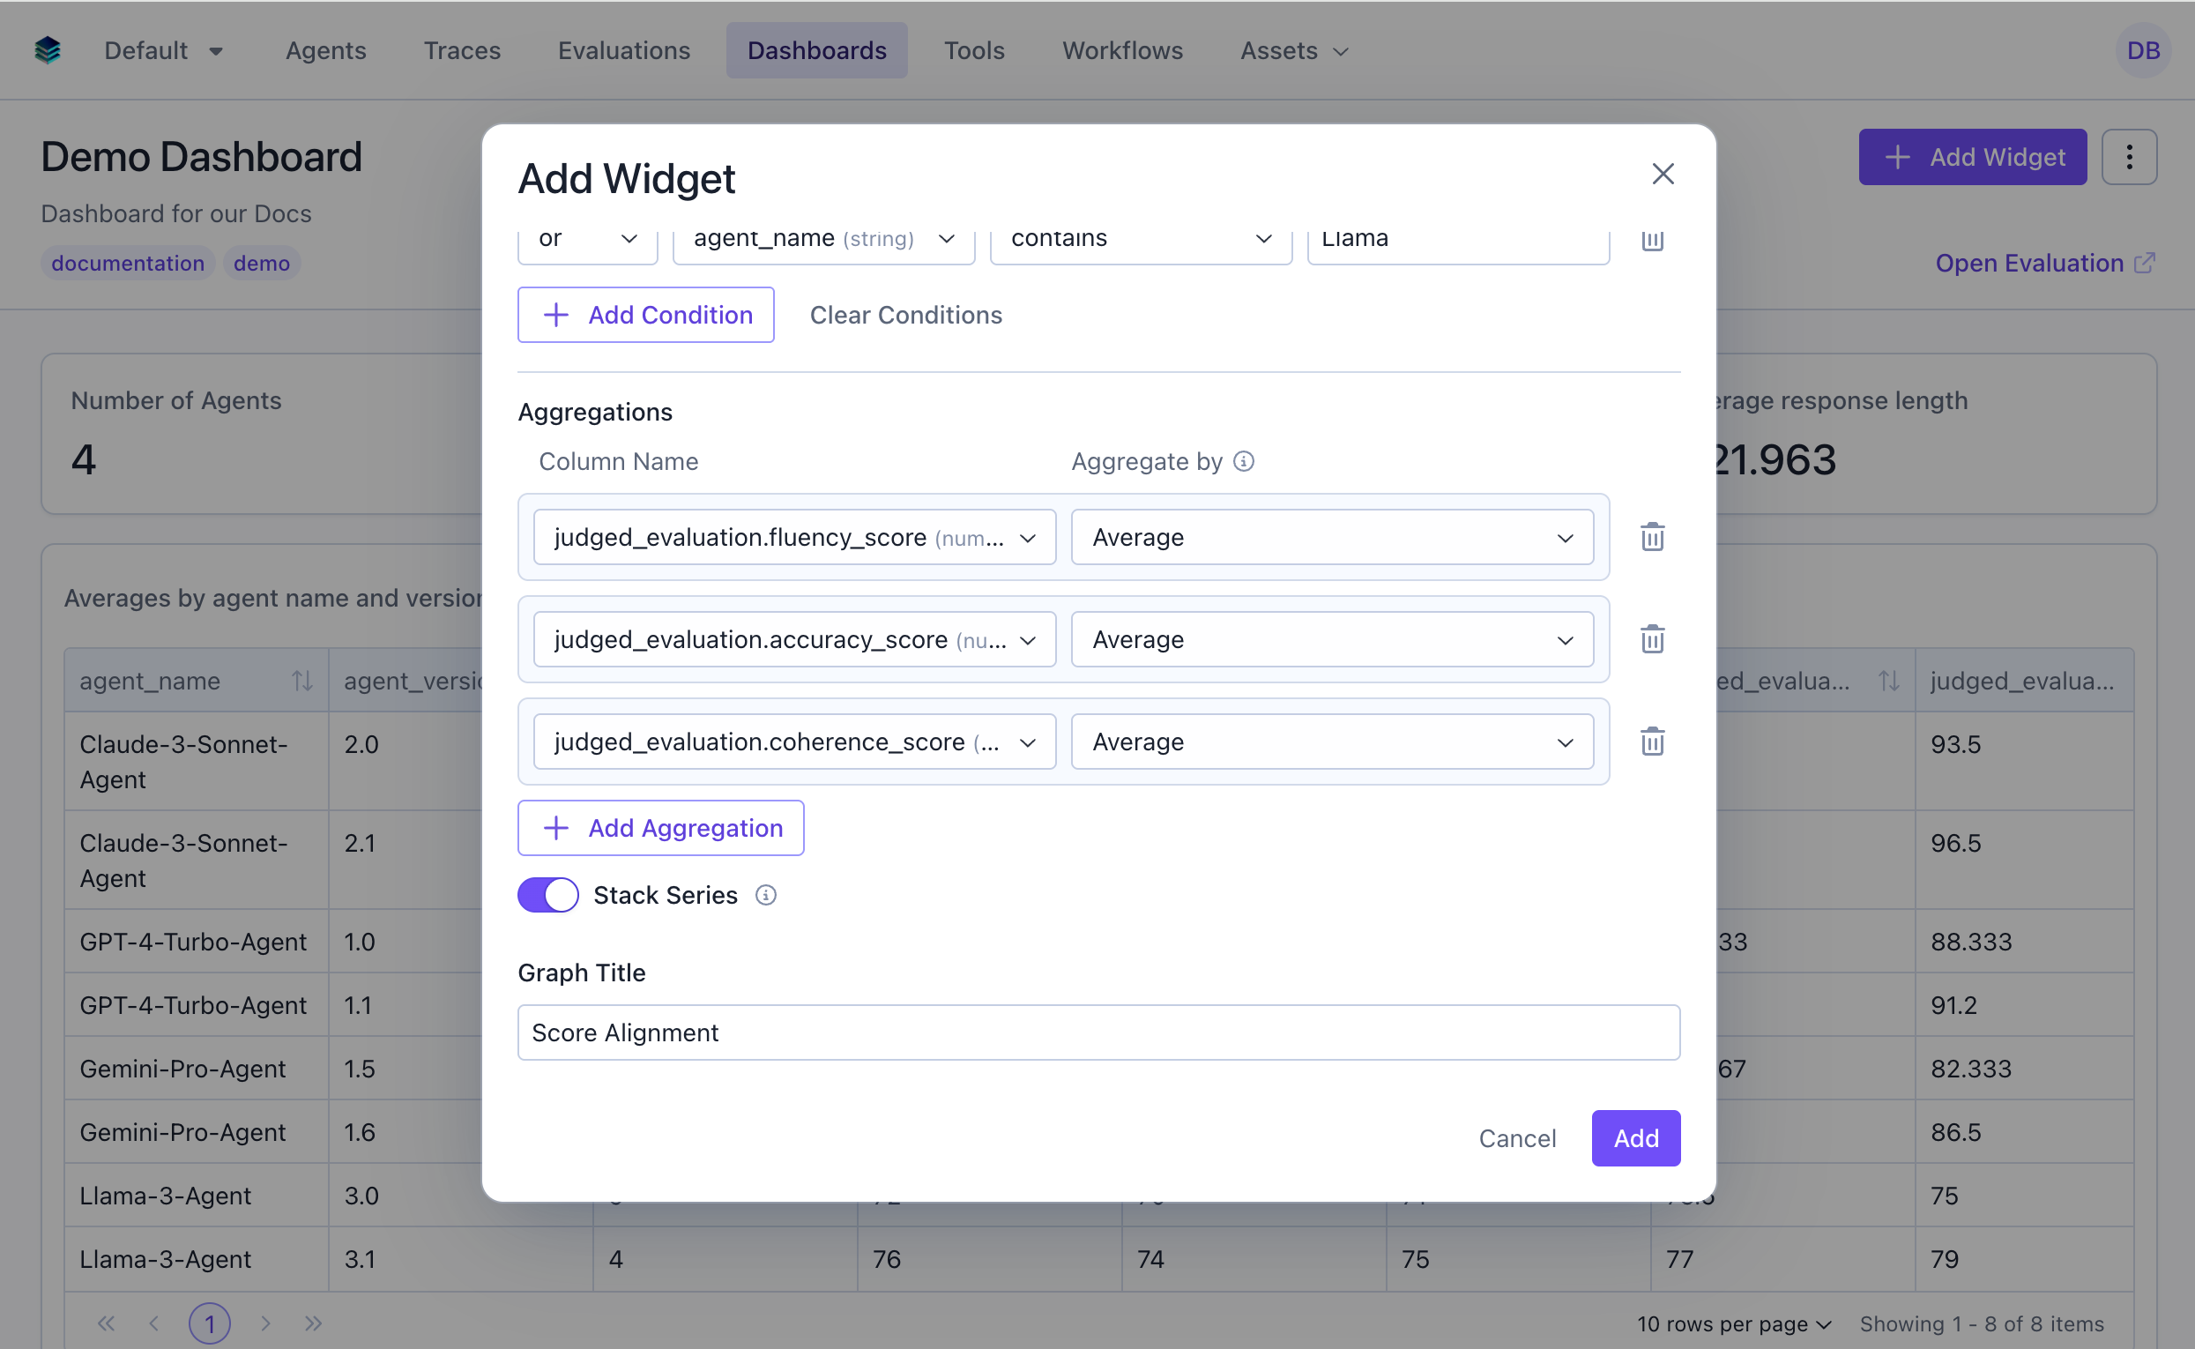Edit the Score Alignment graph title
This screenshot has height=1349, width=2195.
coord(1098,1032)
